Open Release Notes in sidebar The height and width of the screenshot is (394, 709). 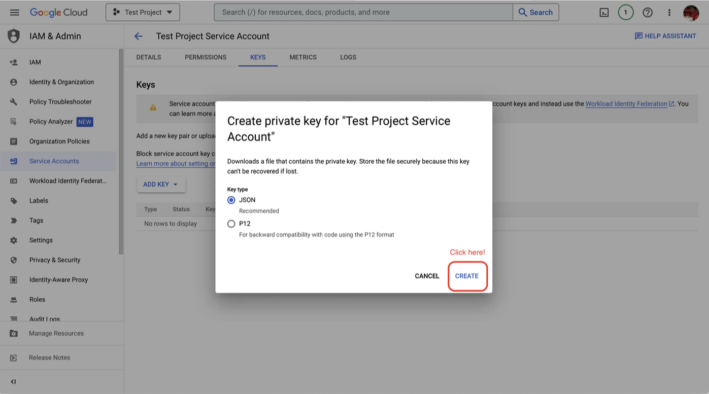point(50,358)
